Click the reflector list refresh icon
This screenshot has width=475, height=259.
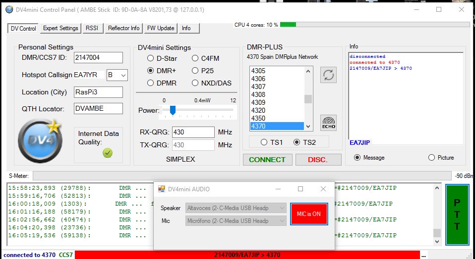[x=328, y=75]
